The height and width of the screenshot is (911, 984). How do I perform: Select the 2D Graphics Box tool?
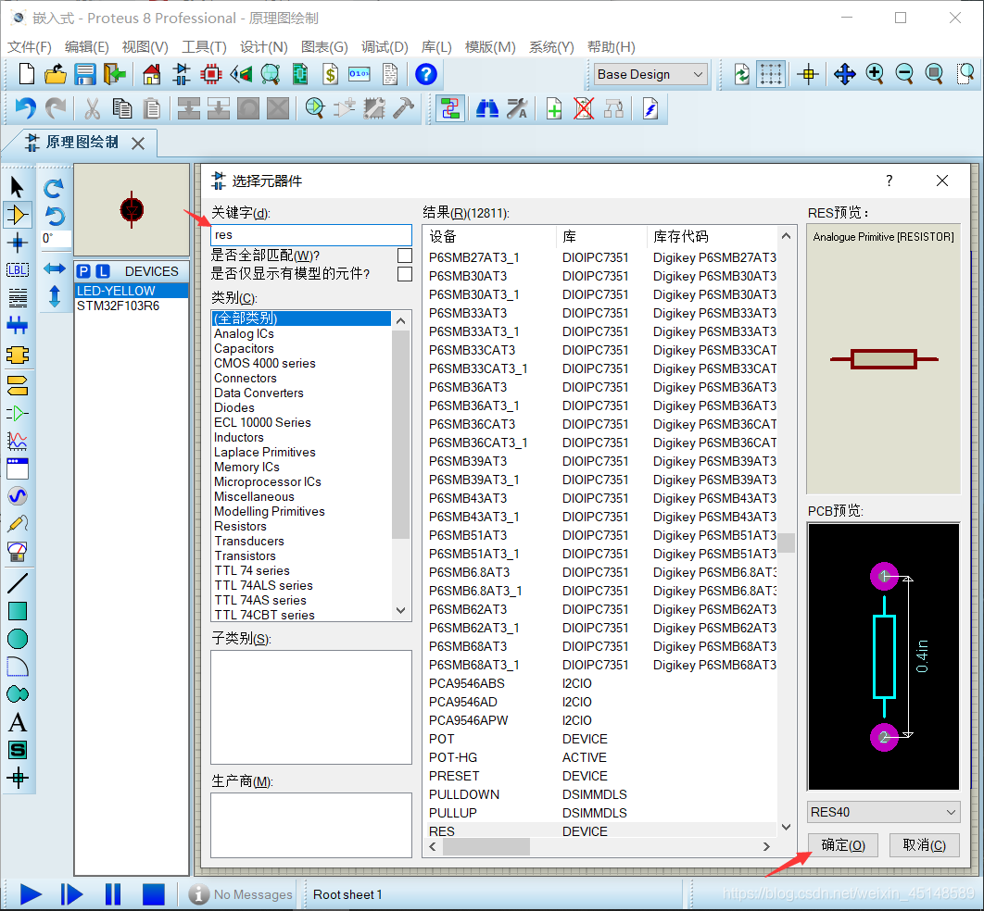[17, 611]
